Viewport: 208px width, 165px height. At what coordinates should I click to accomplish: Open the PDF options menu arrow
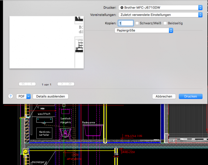pos(28,97)
